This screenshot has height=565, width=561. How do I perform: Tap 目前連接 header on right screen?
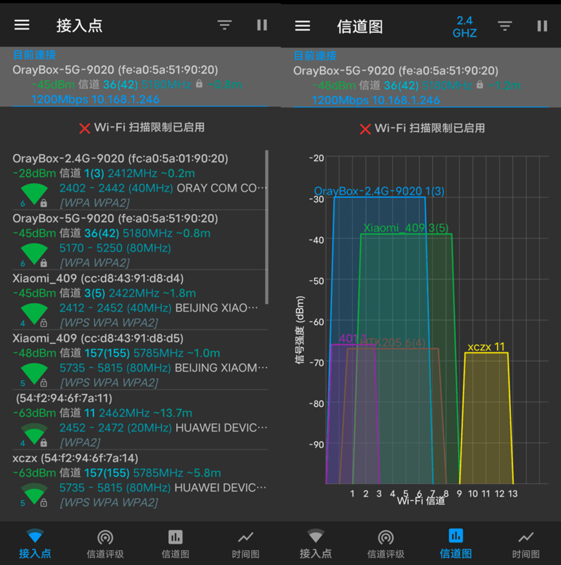pos(315,55)
